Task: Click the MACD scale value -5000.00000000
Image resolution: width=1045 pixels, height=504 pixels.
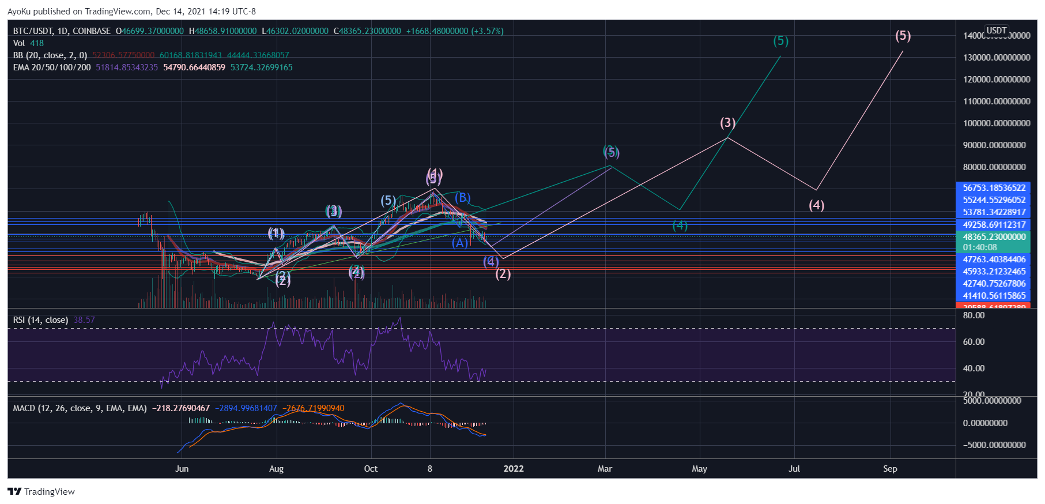Action: click(994, 445)
